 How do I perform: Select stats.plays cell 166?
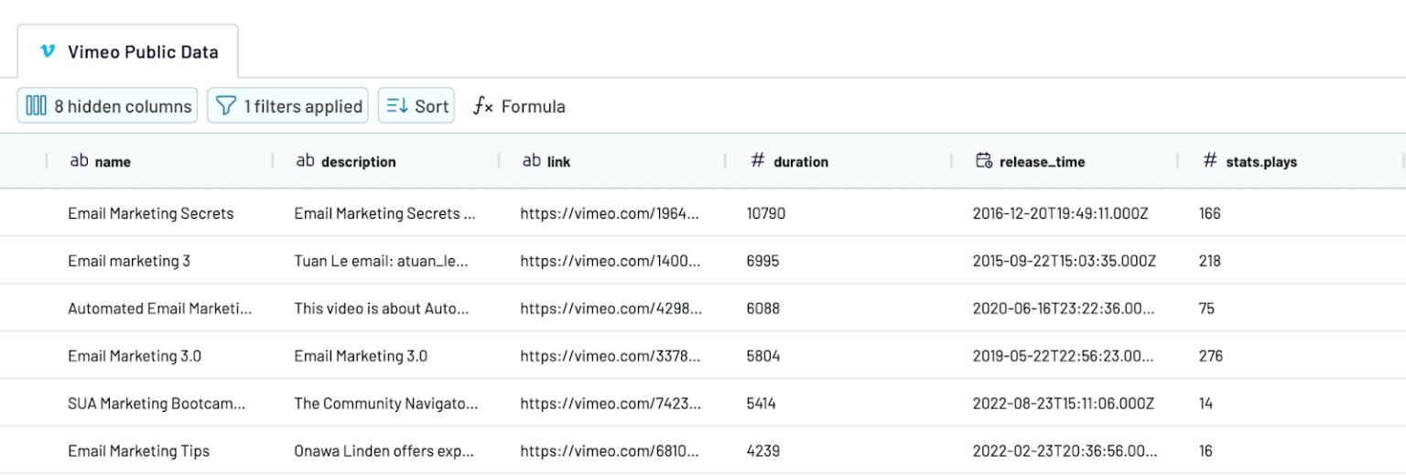1210,213
